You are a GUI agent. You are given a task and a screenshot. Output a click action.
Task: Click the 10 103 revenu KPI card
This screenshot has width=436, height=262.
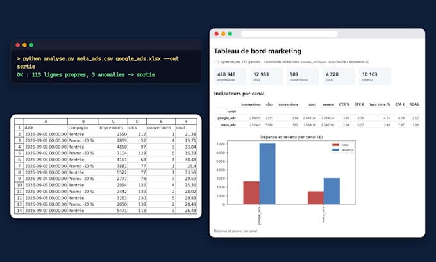click(x=375, y=76)
